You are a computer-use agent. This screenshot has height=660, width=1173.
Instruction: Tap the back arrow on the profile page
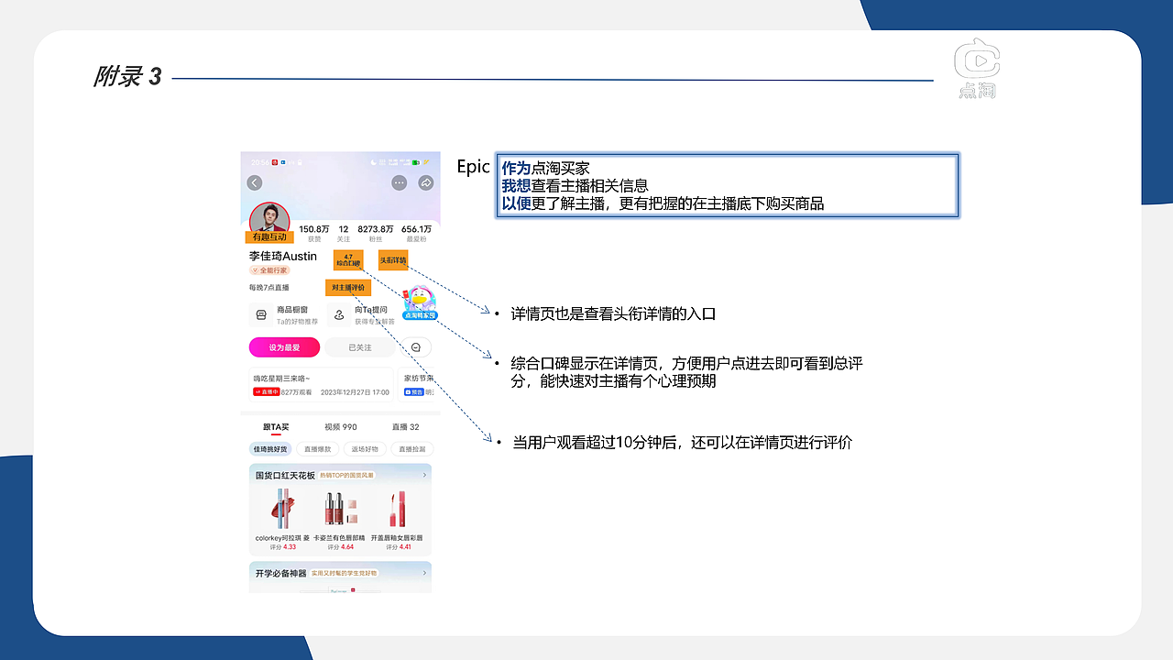(255, 183)
